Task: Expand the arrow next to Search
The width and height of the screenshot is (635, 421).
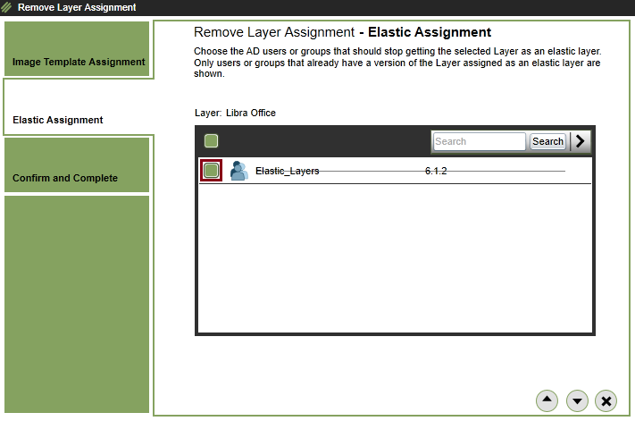Action: 581,141
